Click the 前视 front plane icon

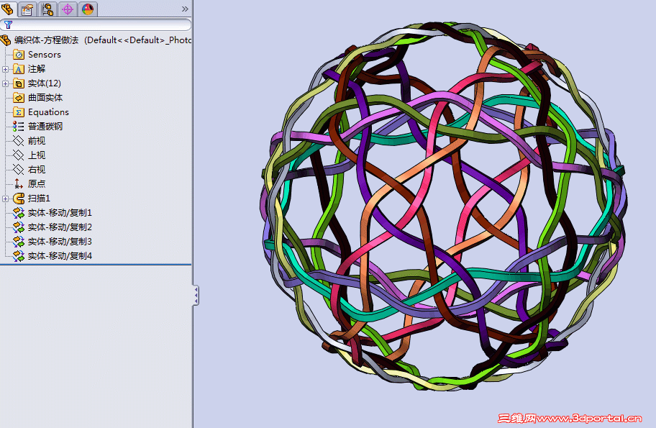pos(19,141)
